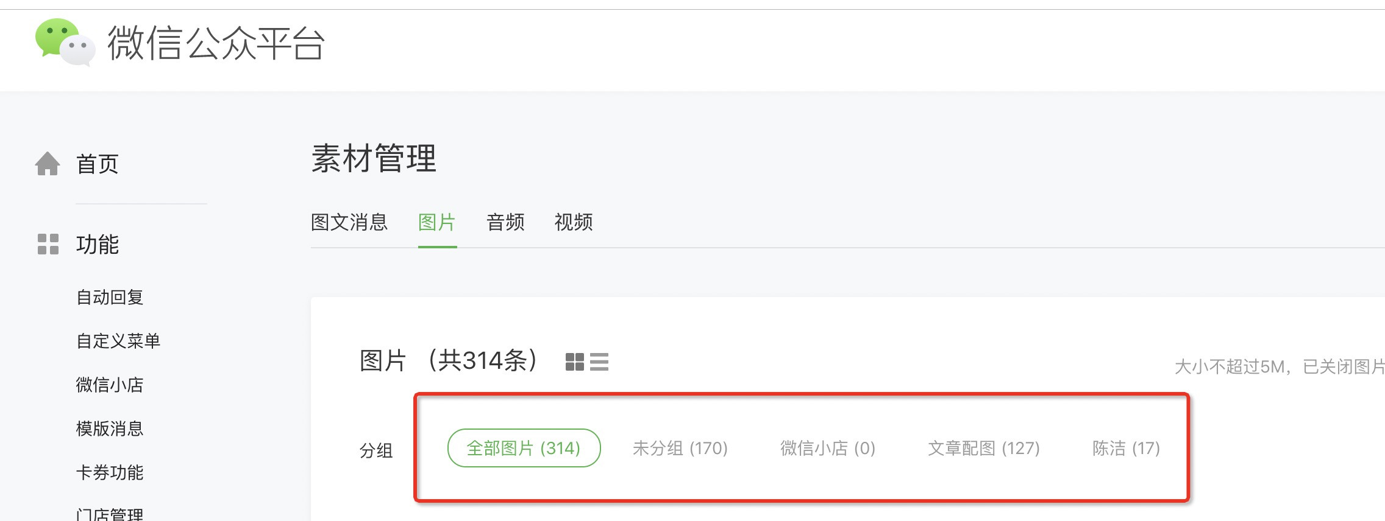The height and width of the screenshot is (521, 1385).
Task: Switch to list view of images
Action: coord(599,362)
